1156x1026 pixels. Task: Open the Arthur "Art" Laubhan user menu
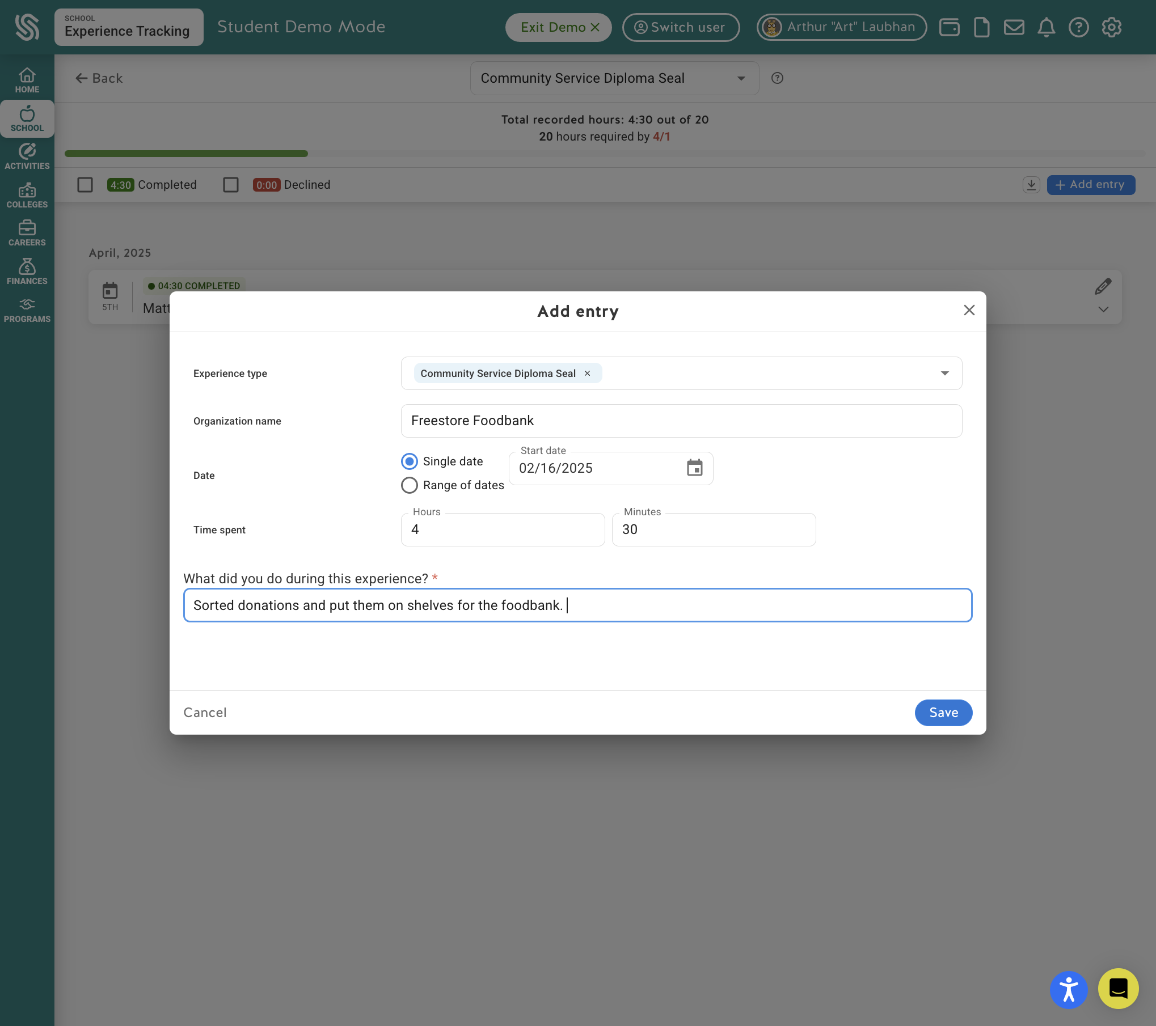click(842, 27)
